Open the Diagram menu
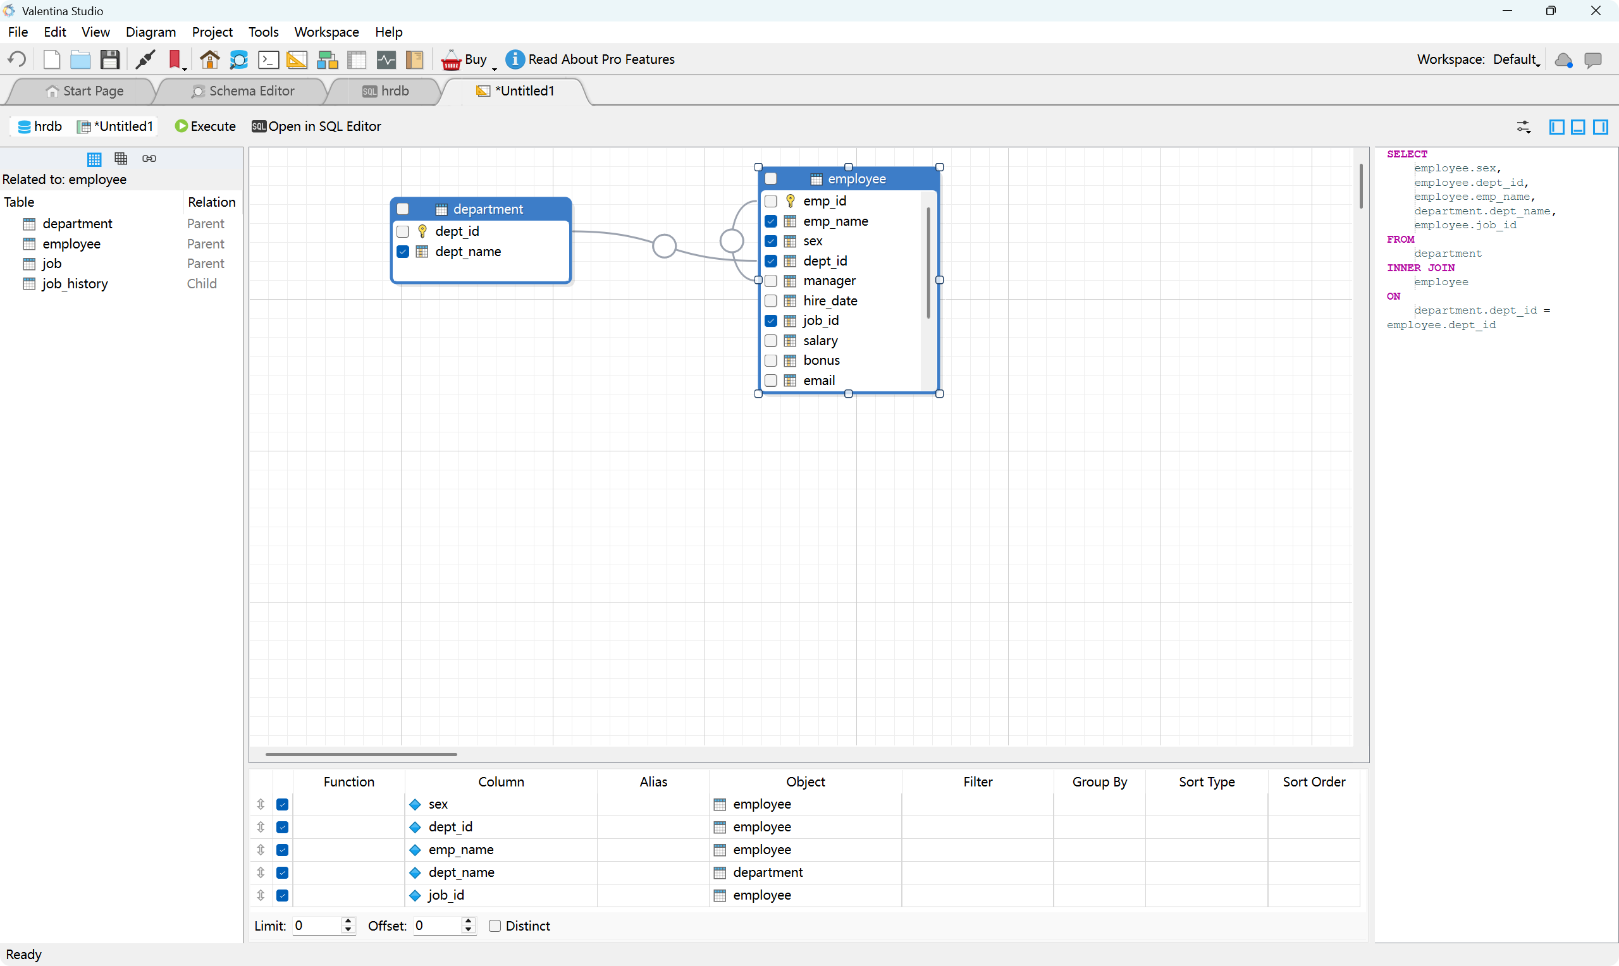Screen dimensions: 1619x966 coord(151,32)
